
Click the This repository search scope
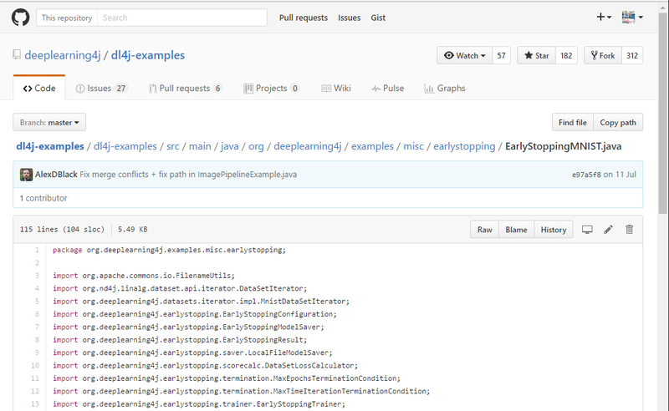[67, 18]
